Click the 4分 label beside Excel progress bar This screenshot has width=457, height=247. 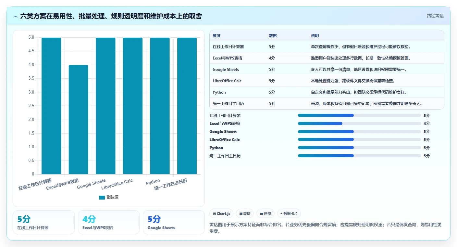pos(426,123)
